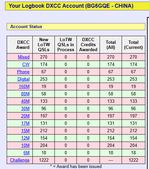Open the 40M band link

coord(25,101)
